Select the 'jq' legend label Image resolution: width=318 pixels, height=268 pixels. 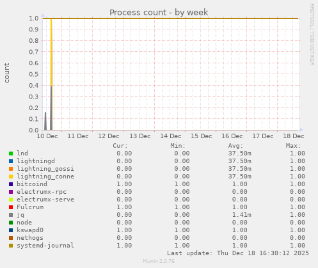[x=20, y=215]
